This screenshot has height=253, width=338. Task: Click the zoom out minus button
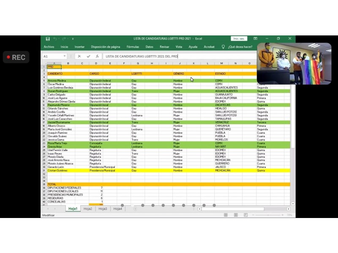[253, 215]
